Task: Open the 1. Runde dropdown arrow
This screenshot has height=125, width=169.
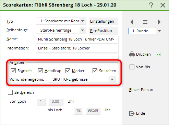Action: coord(159,31)
